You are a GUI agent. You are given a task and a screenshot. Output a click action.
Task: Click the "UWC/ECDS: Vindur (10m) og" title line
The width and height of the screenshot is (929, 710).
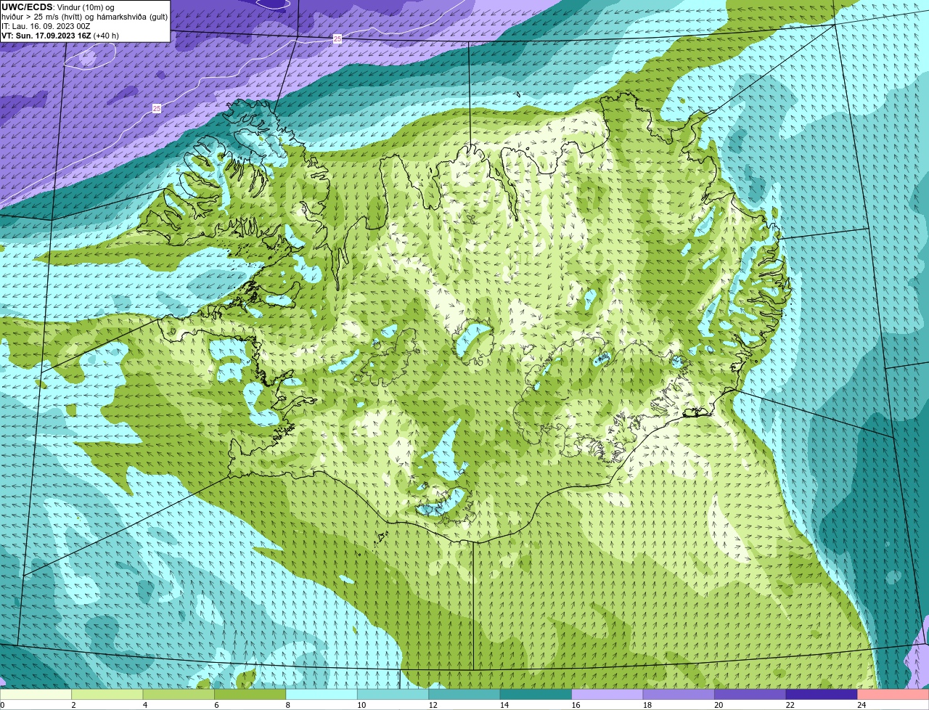point(58,7)
